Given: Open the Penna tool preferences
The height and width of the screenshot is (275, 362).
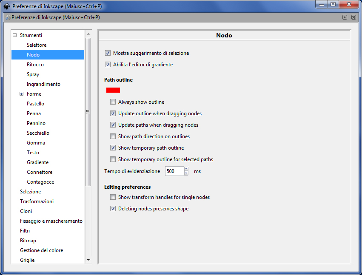Looking at the screenshot, I should 34,113.
